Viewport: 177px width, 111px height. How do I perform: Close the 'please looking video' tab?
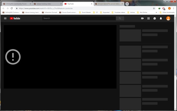coord(61,4)
